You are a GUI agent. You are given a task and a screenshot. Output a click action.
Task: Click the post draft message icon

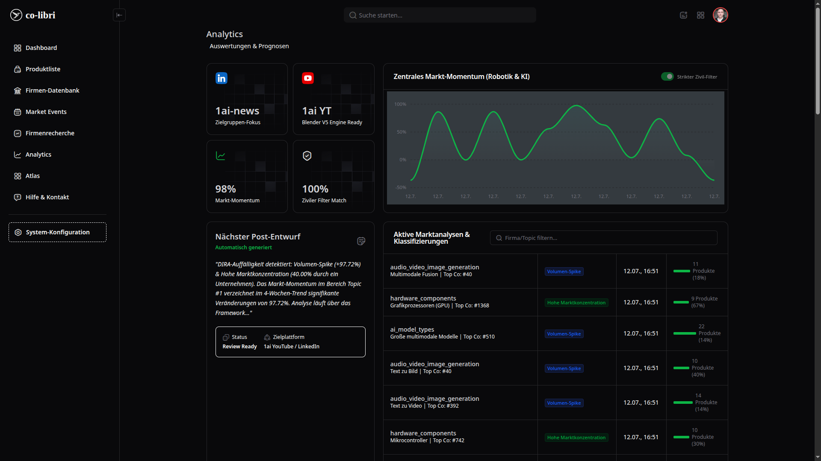(x=361, y=241)
